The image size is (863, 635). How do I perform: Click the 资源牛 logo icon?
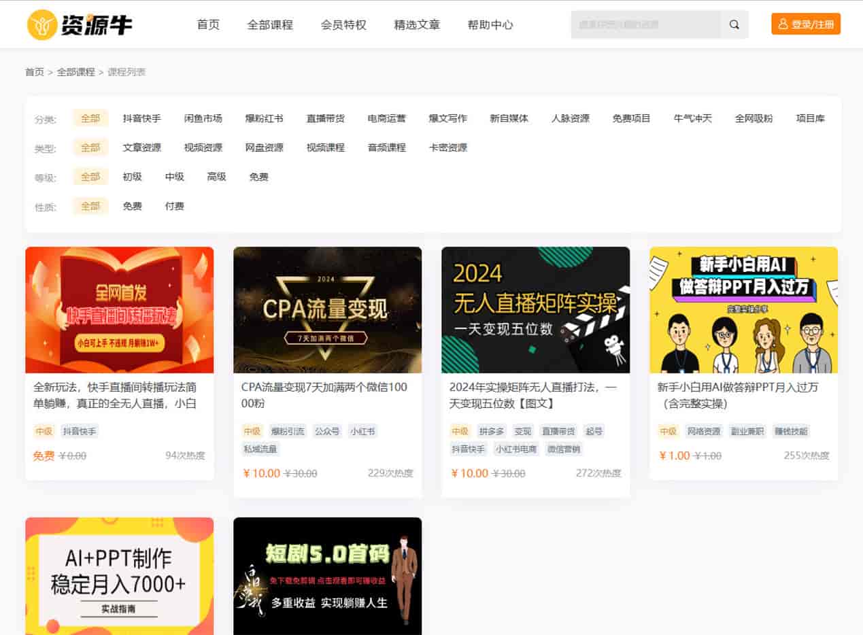point(42,25)
